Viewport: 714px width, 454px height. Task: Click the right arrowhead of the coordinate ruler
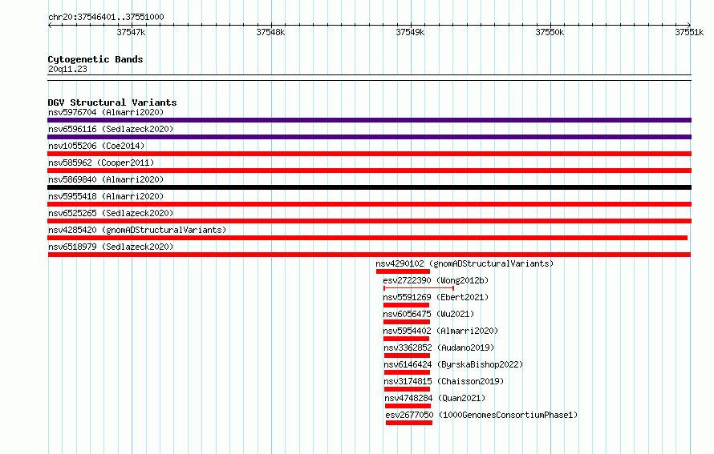pos(689,25)
